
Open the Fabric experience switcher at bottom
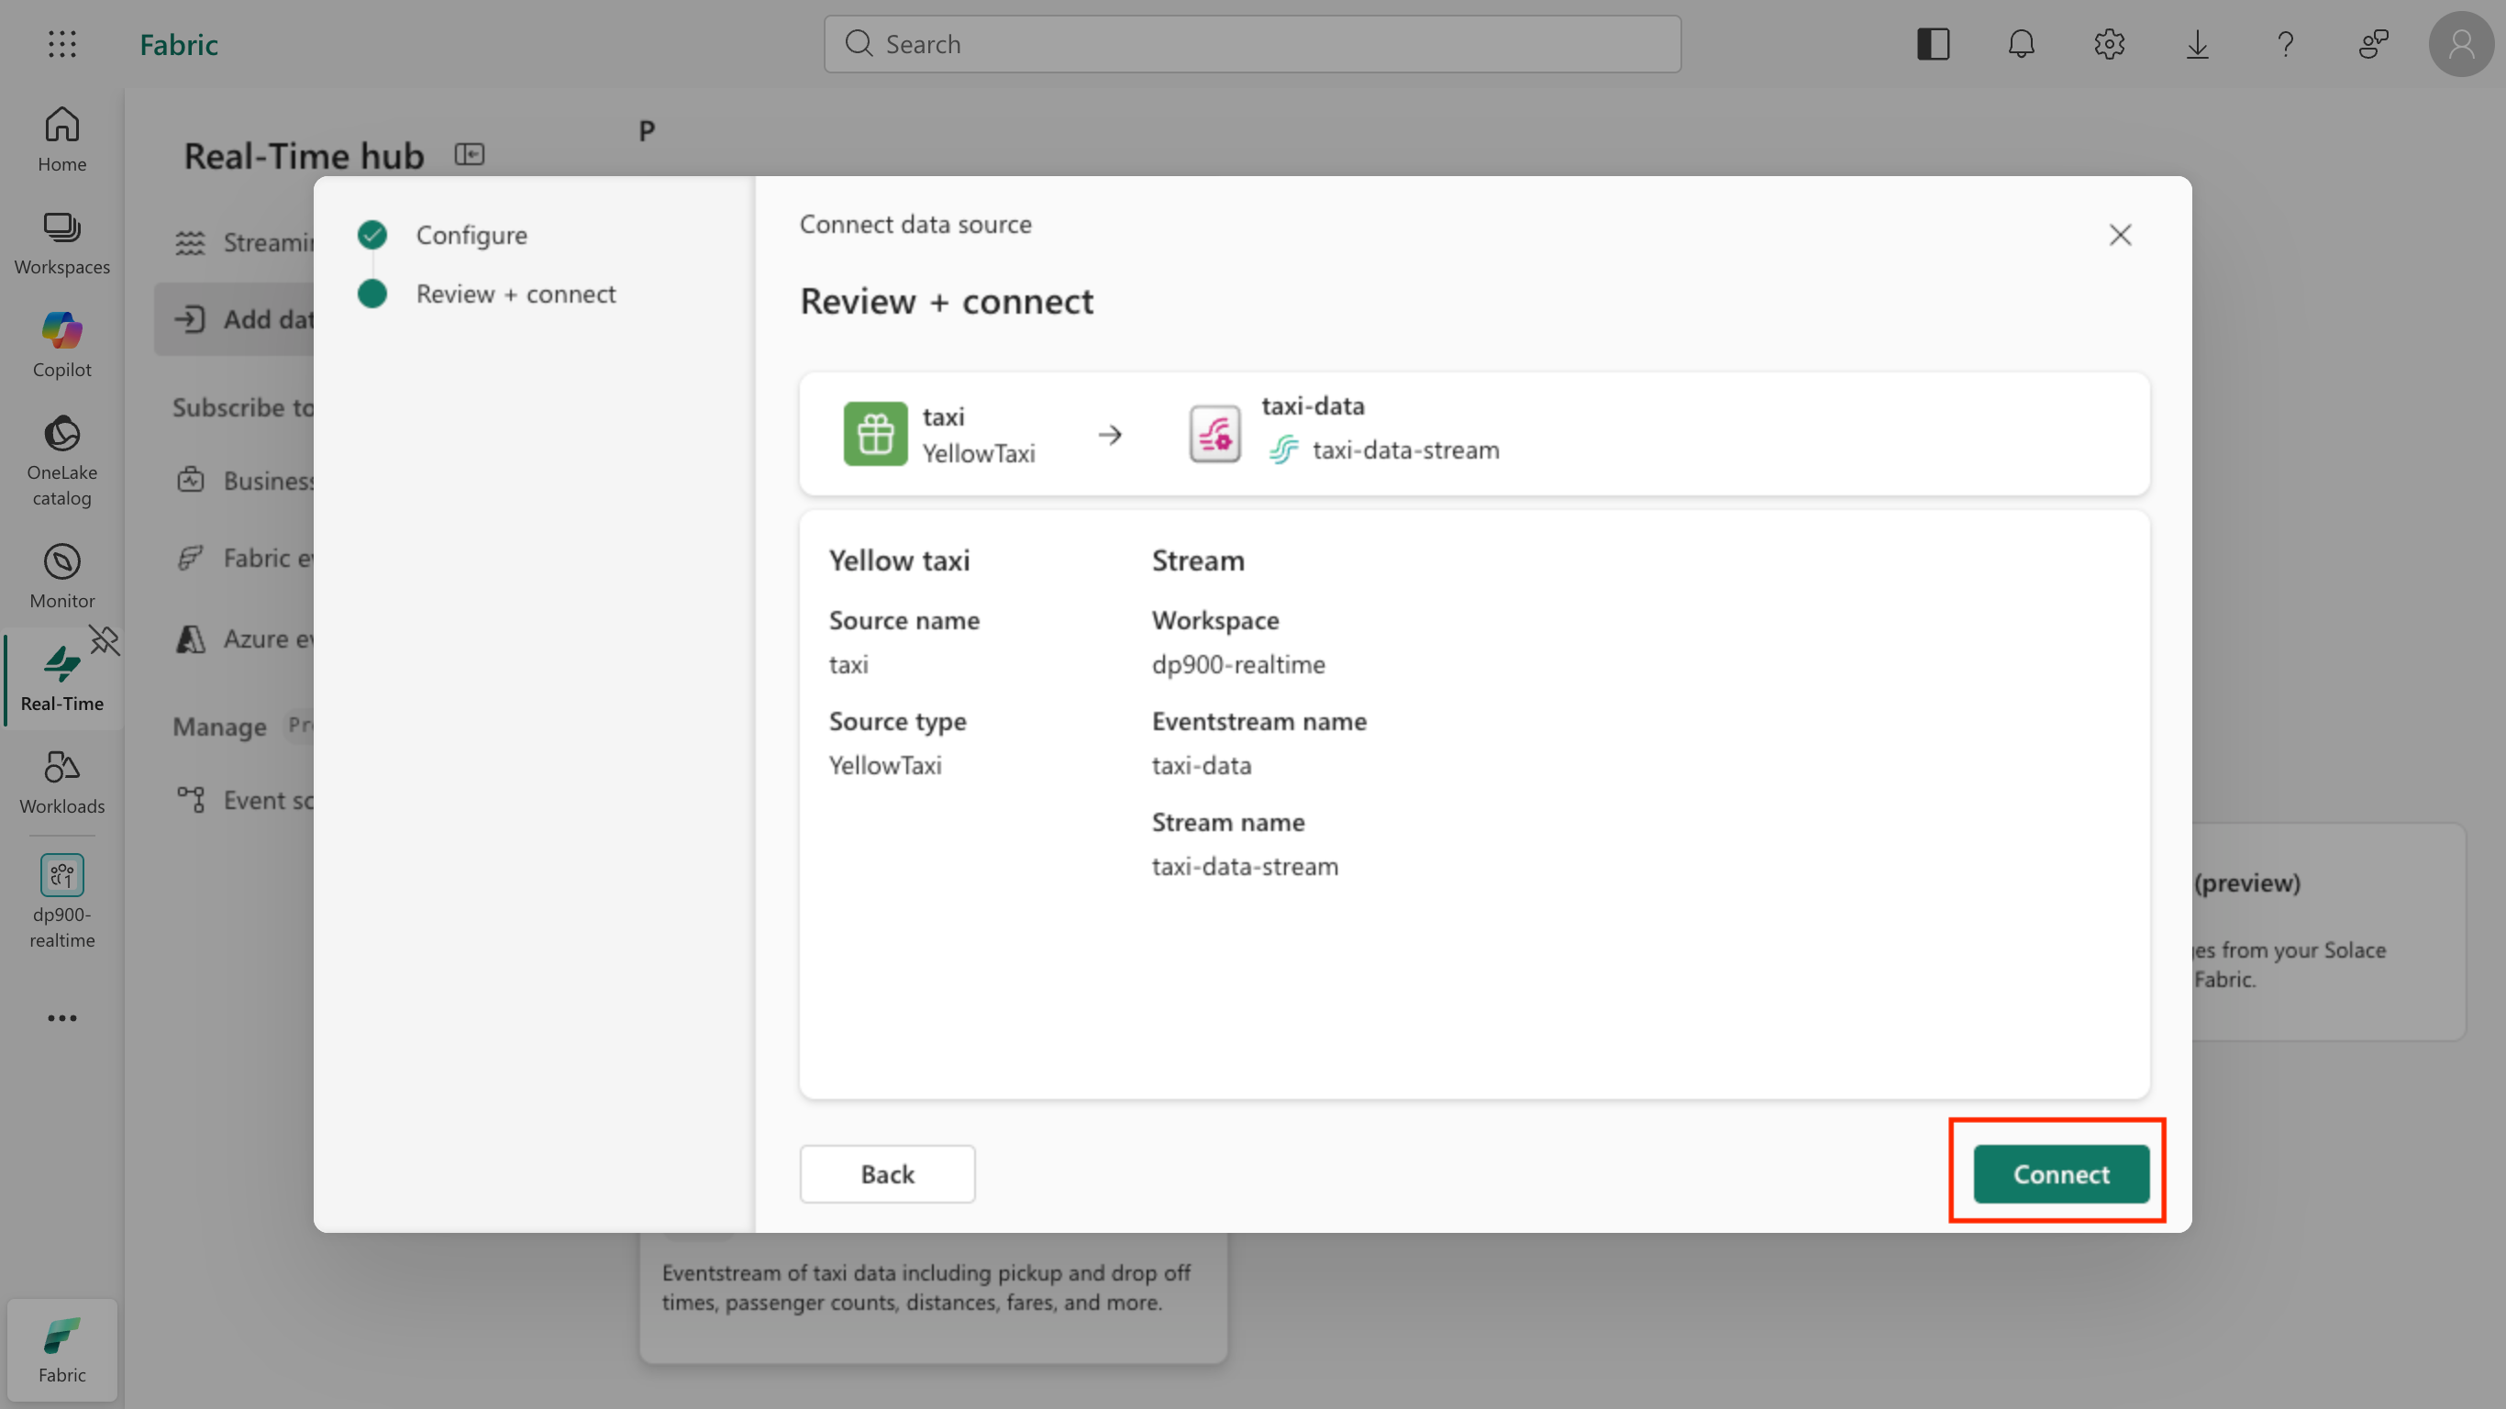62,1349
